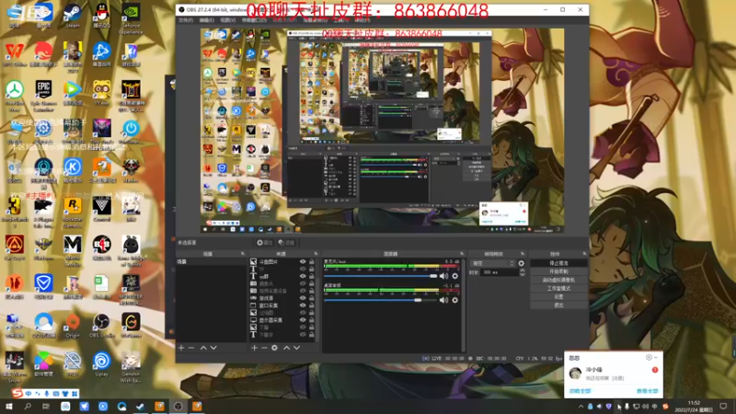Add a new scene with the plus button
This screenshot has width=736, height=414.
pyautogui.click(x=181, y=348)
